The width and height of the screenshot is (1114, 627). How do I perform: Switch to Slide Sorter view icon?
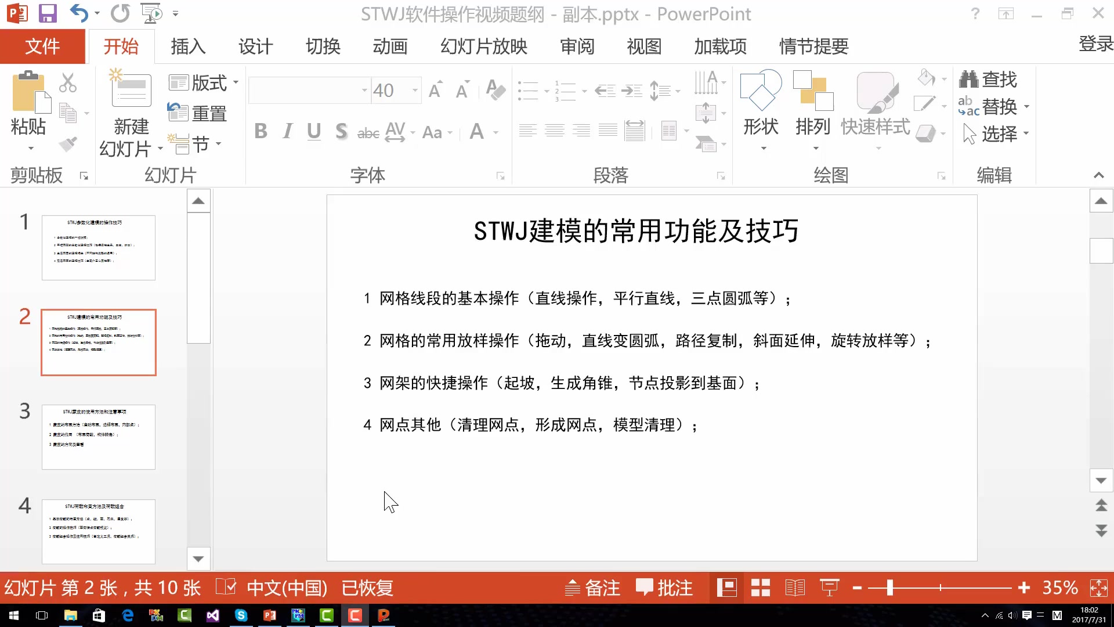(x=760, y=588)
